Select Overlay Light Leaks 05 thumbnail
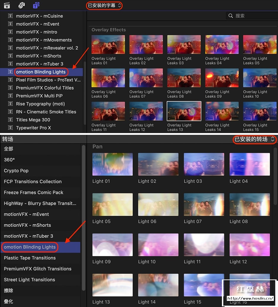Image resolution: width=278 pixels, height=307 pixels. pos(260,44)
